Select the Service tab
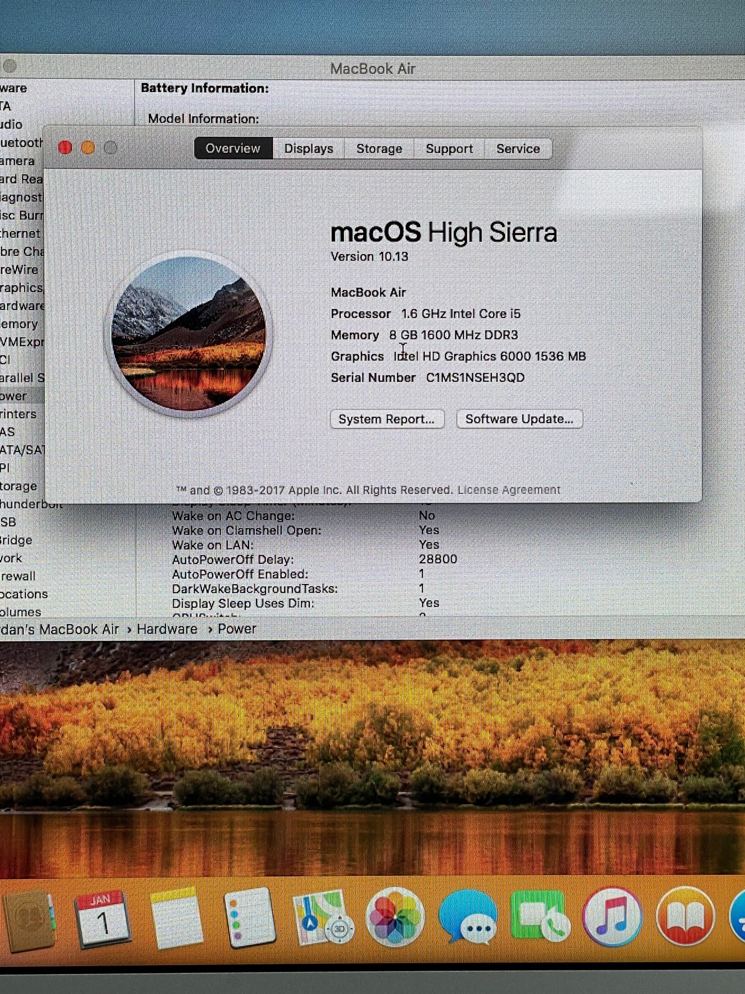The width and height of the screenshot is (745, 994). click(x=518, y=149)
